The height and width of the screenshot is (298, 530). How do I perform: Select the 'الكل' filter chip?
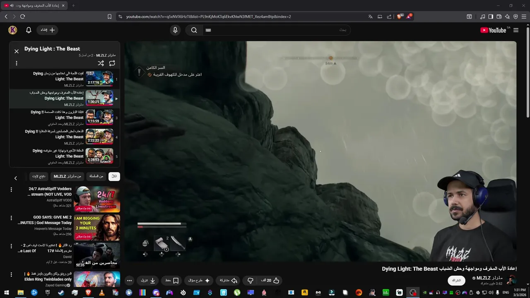114,176
